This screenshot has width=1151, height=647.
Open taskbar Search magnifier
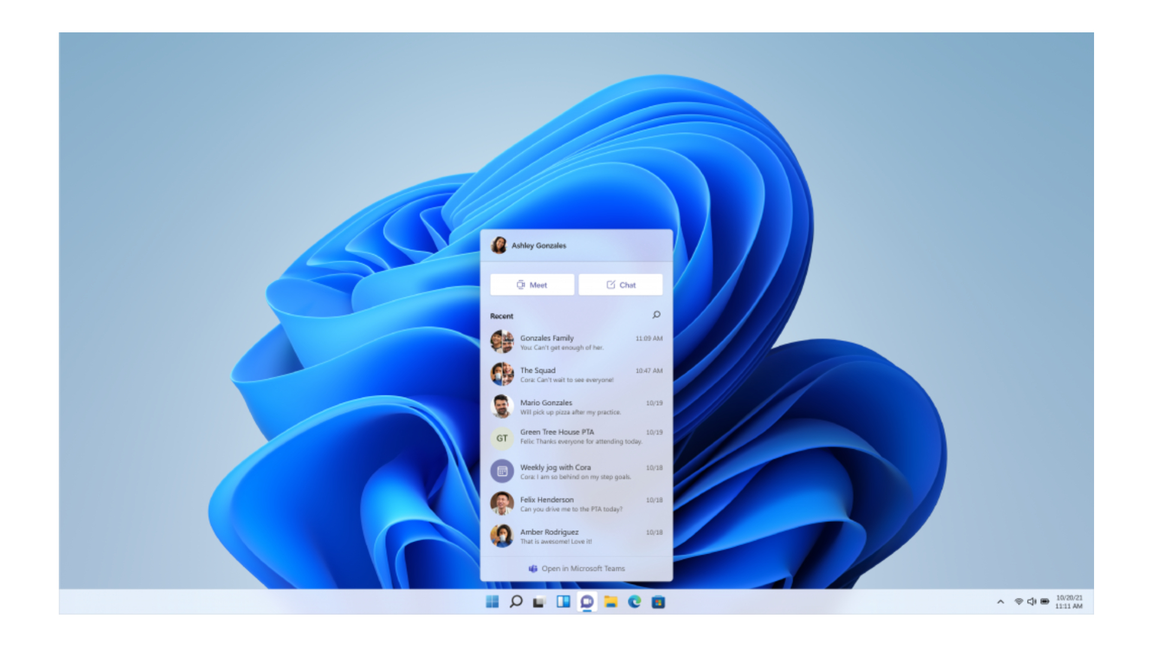point(516,601)
